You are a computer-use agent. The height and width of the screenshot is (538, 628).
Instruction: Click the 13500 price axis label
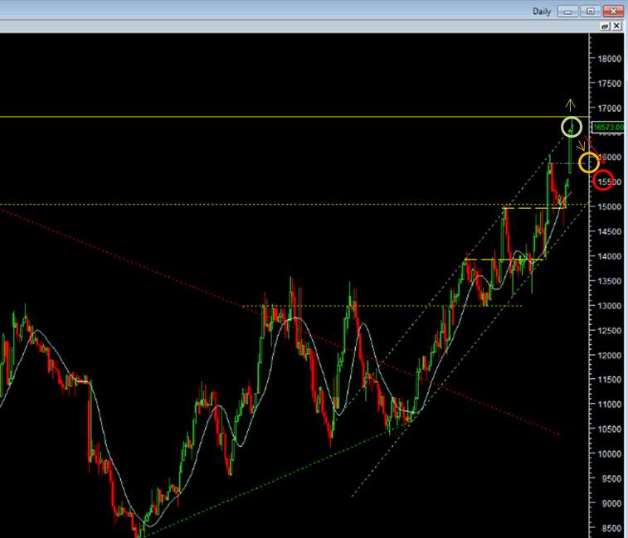click(609, 281)
